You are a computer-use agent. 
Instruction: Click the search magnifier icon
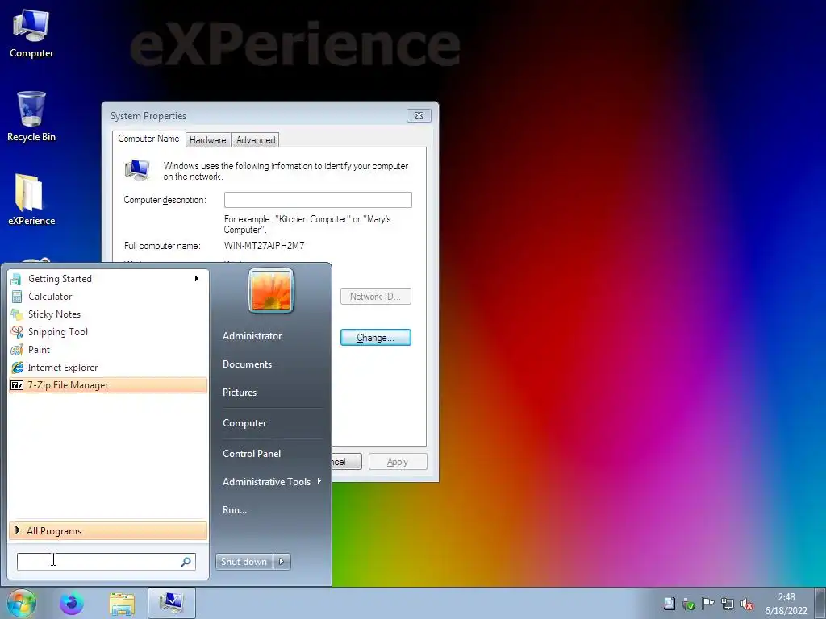[x=186, y=562]
